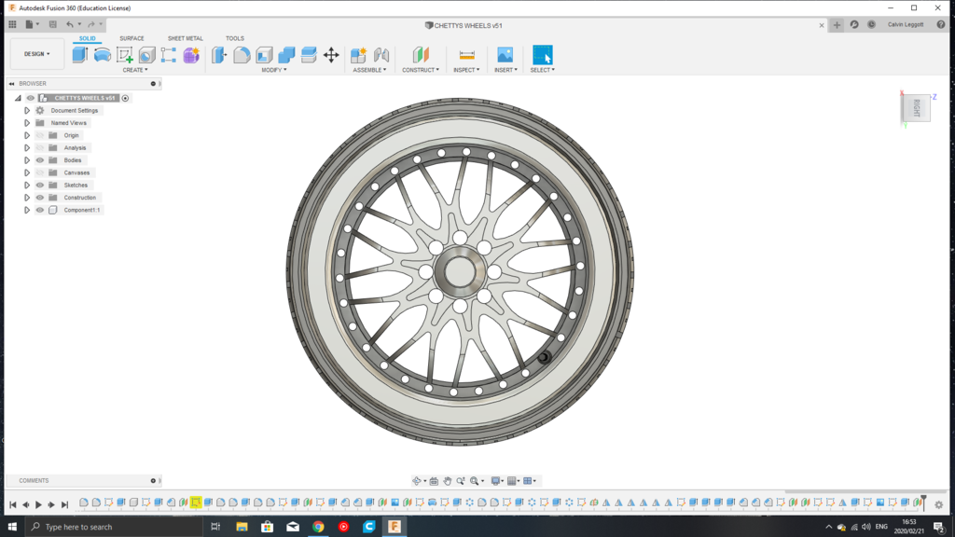The image size is (955, 537).
Task: Click the DESIGN workspace button
Action: (x=35, y=53)
